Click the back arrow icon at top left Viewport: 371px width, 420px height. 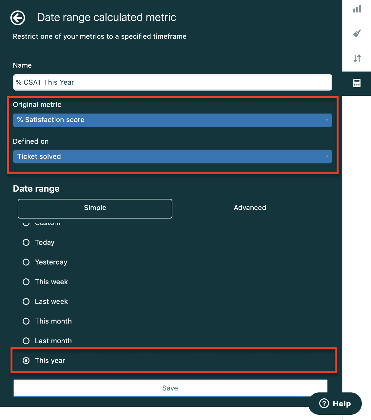[x=18, y=18]
